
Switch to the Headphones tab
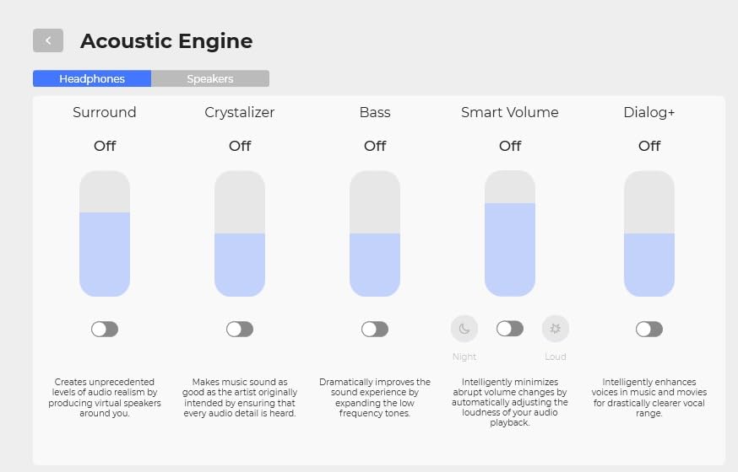92,78
